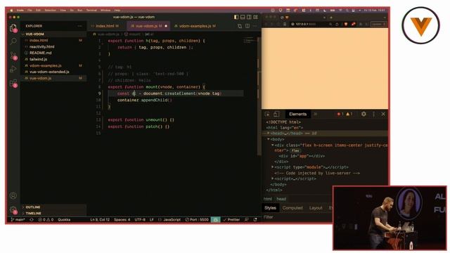Viewport: 450px width, 253px height.
Task: Open the Manage gear in activity bar
Action: click(x=13, y=209)
